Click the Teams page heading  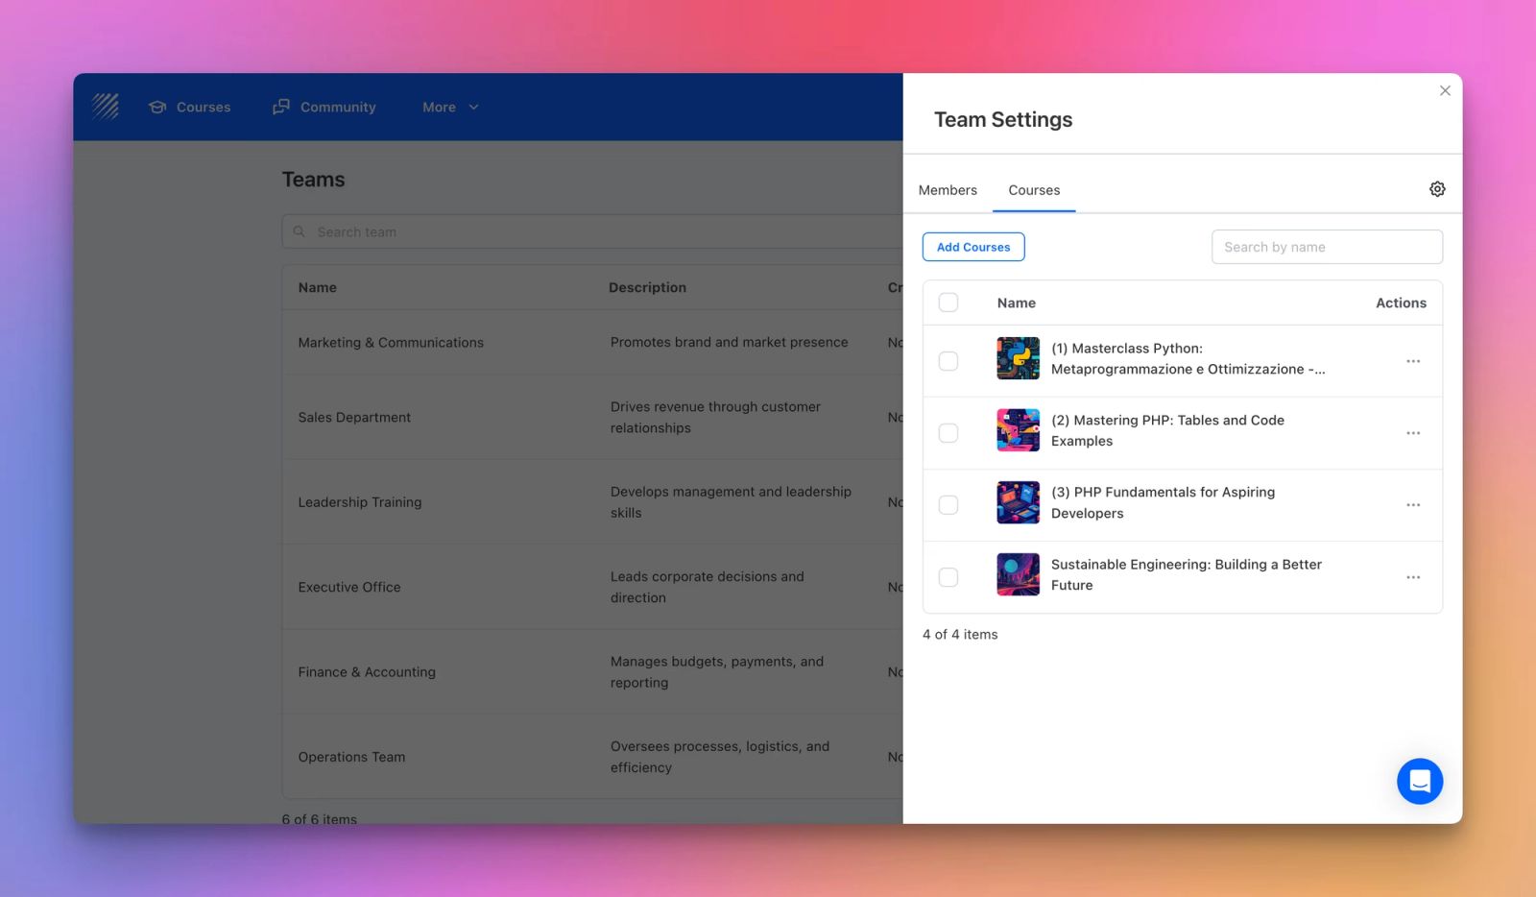click(x=313, y=180)
